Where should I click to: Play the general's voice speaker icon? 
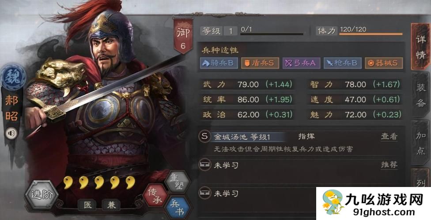click(x=12, y=133)
